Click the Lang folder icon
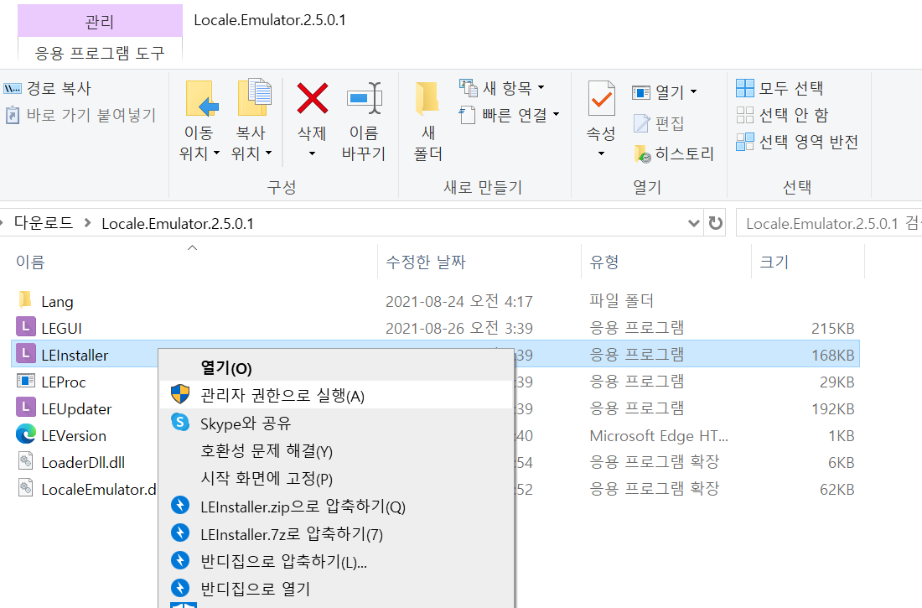Screen dimensions: 922x608 [25, 300]
